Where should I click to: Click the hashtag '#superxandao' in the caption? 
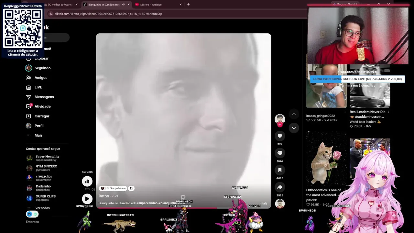(147, 203)
